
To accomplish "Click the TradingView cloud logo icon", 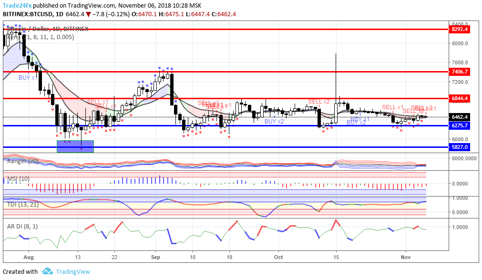I will pyautogui.click(x=47, y=271).
